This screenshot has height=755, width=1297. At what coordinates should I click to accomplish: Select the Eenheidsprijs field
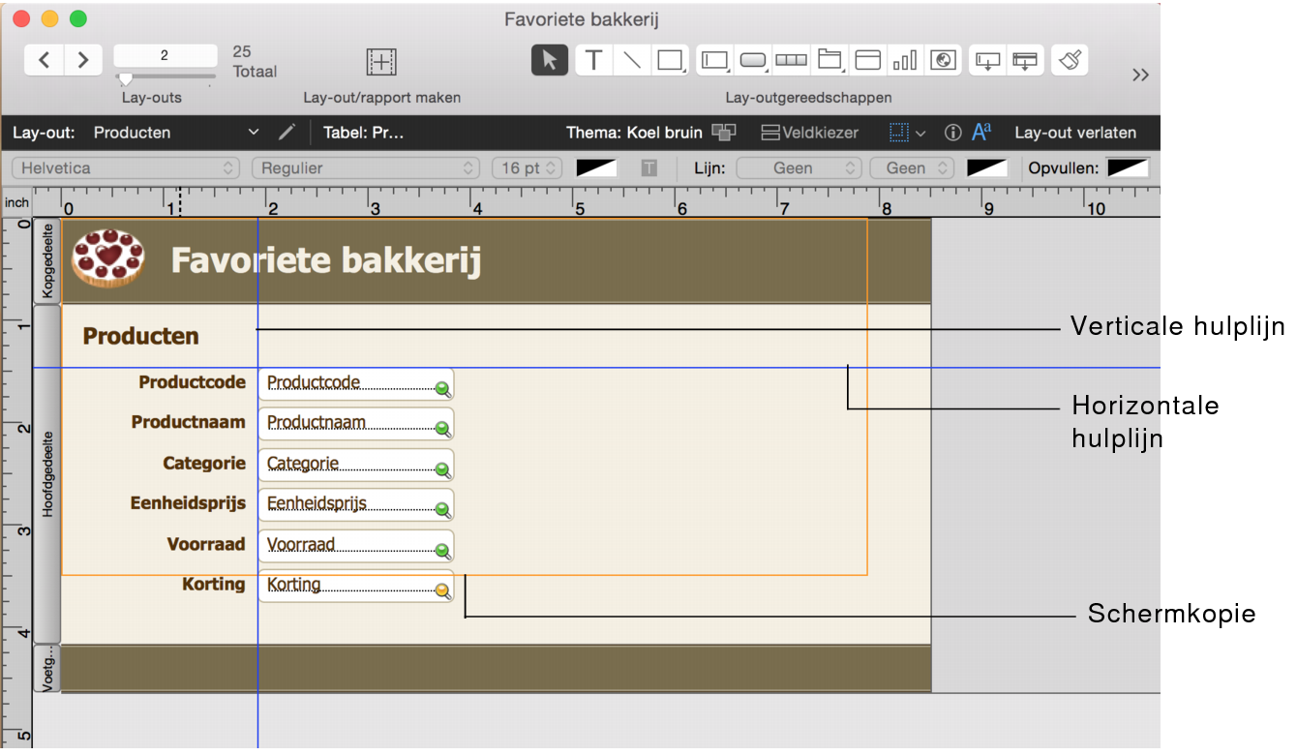[x=356, y=505]
